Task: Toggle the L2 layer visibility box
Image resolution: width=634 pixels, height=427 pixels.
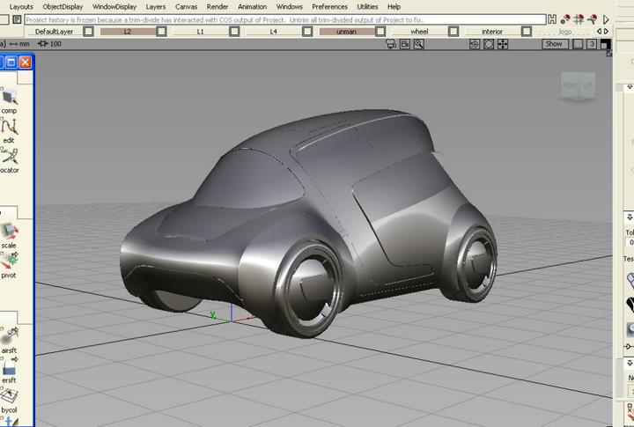Action: click(161, 31)
